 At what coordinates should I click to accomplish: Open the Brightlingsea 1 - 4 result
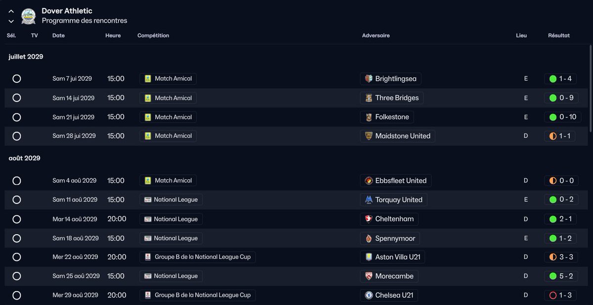click(x=560, y=79)
